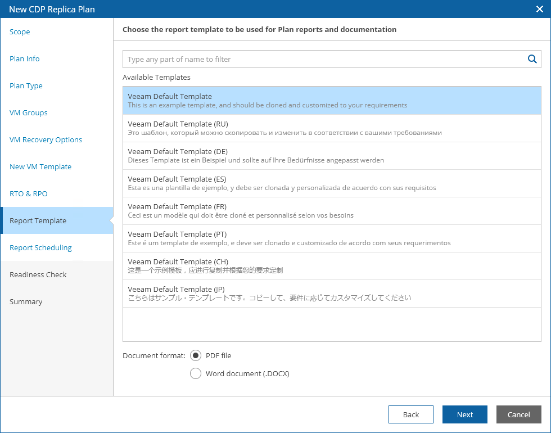Select PDF file document format

click(x=196, y=355)
